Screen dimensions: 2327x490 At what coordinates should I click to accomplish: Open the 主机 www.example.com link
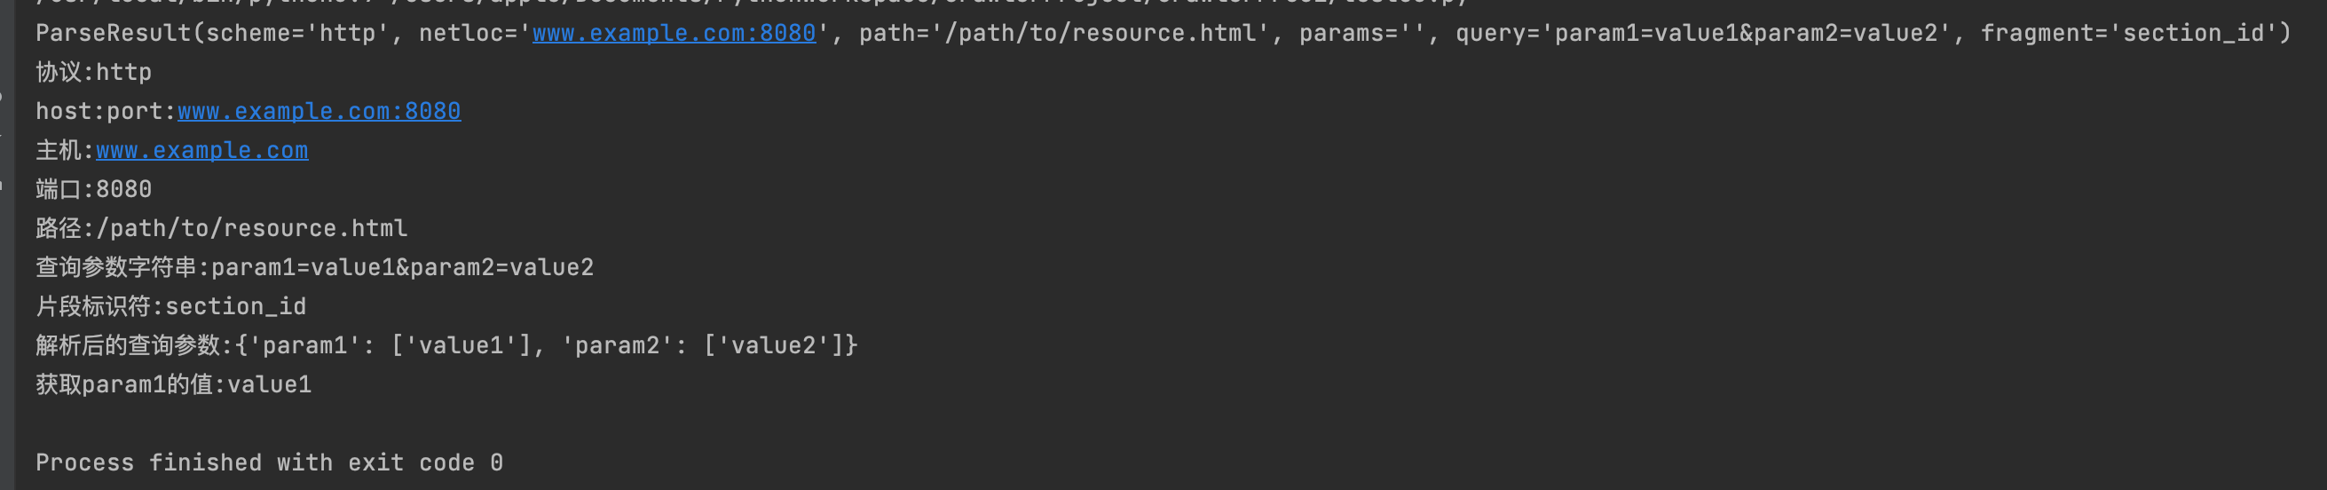(201, 150)
